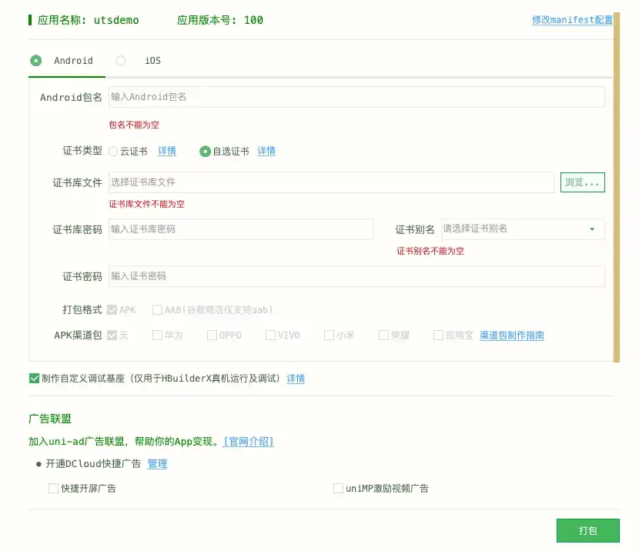Screen dimensions: 639x551
Task: Select the 云证书 certificate type
Action: click(112, 151)
